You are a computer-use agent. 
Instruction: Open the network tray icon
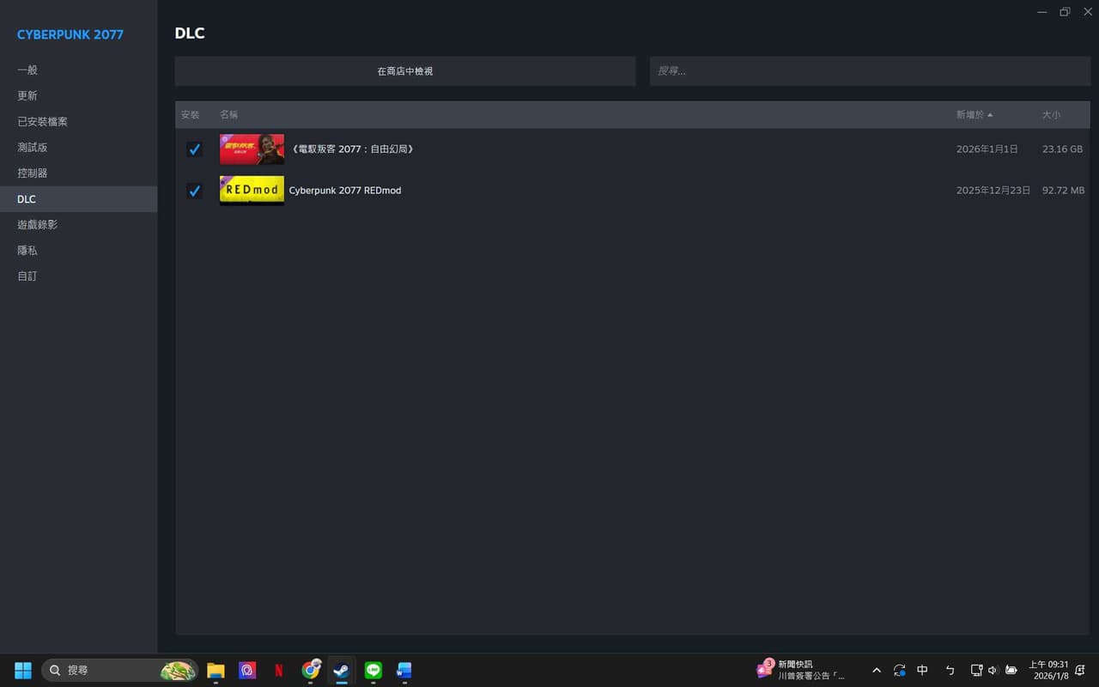(x=976, y=670)
